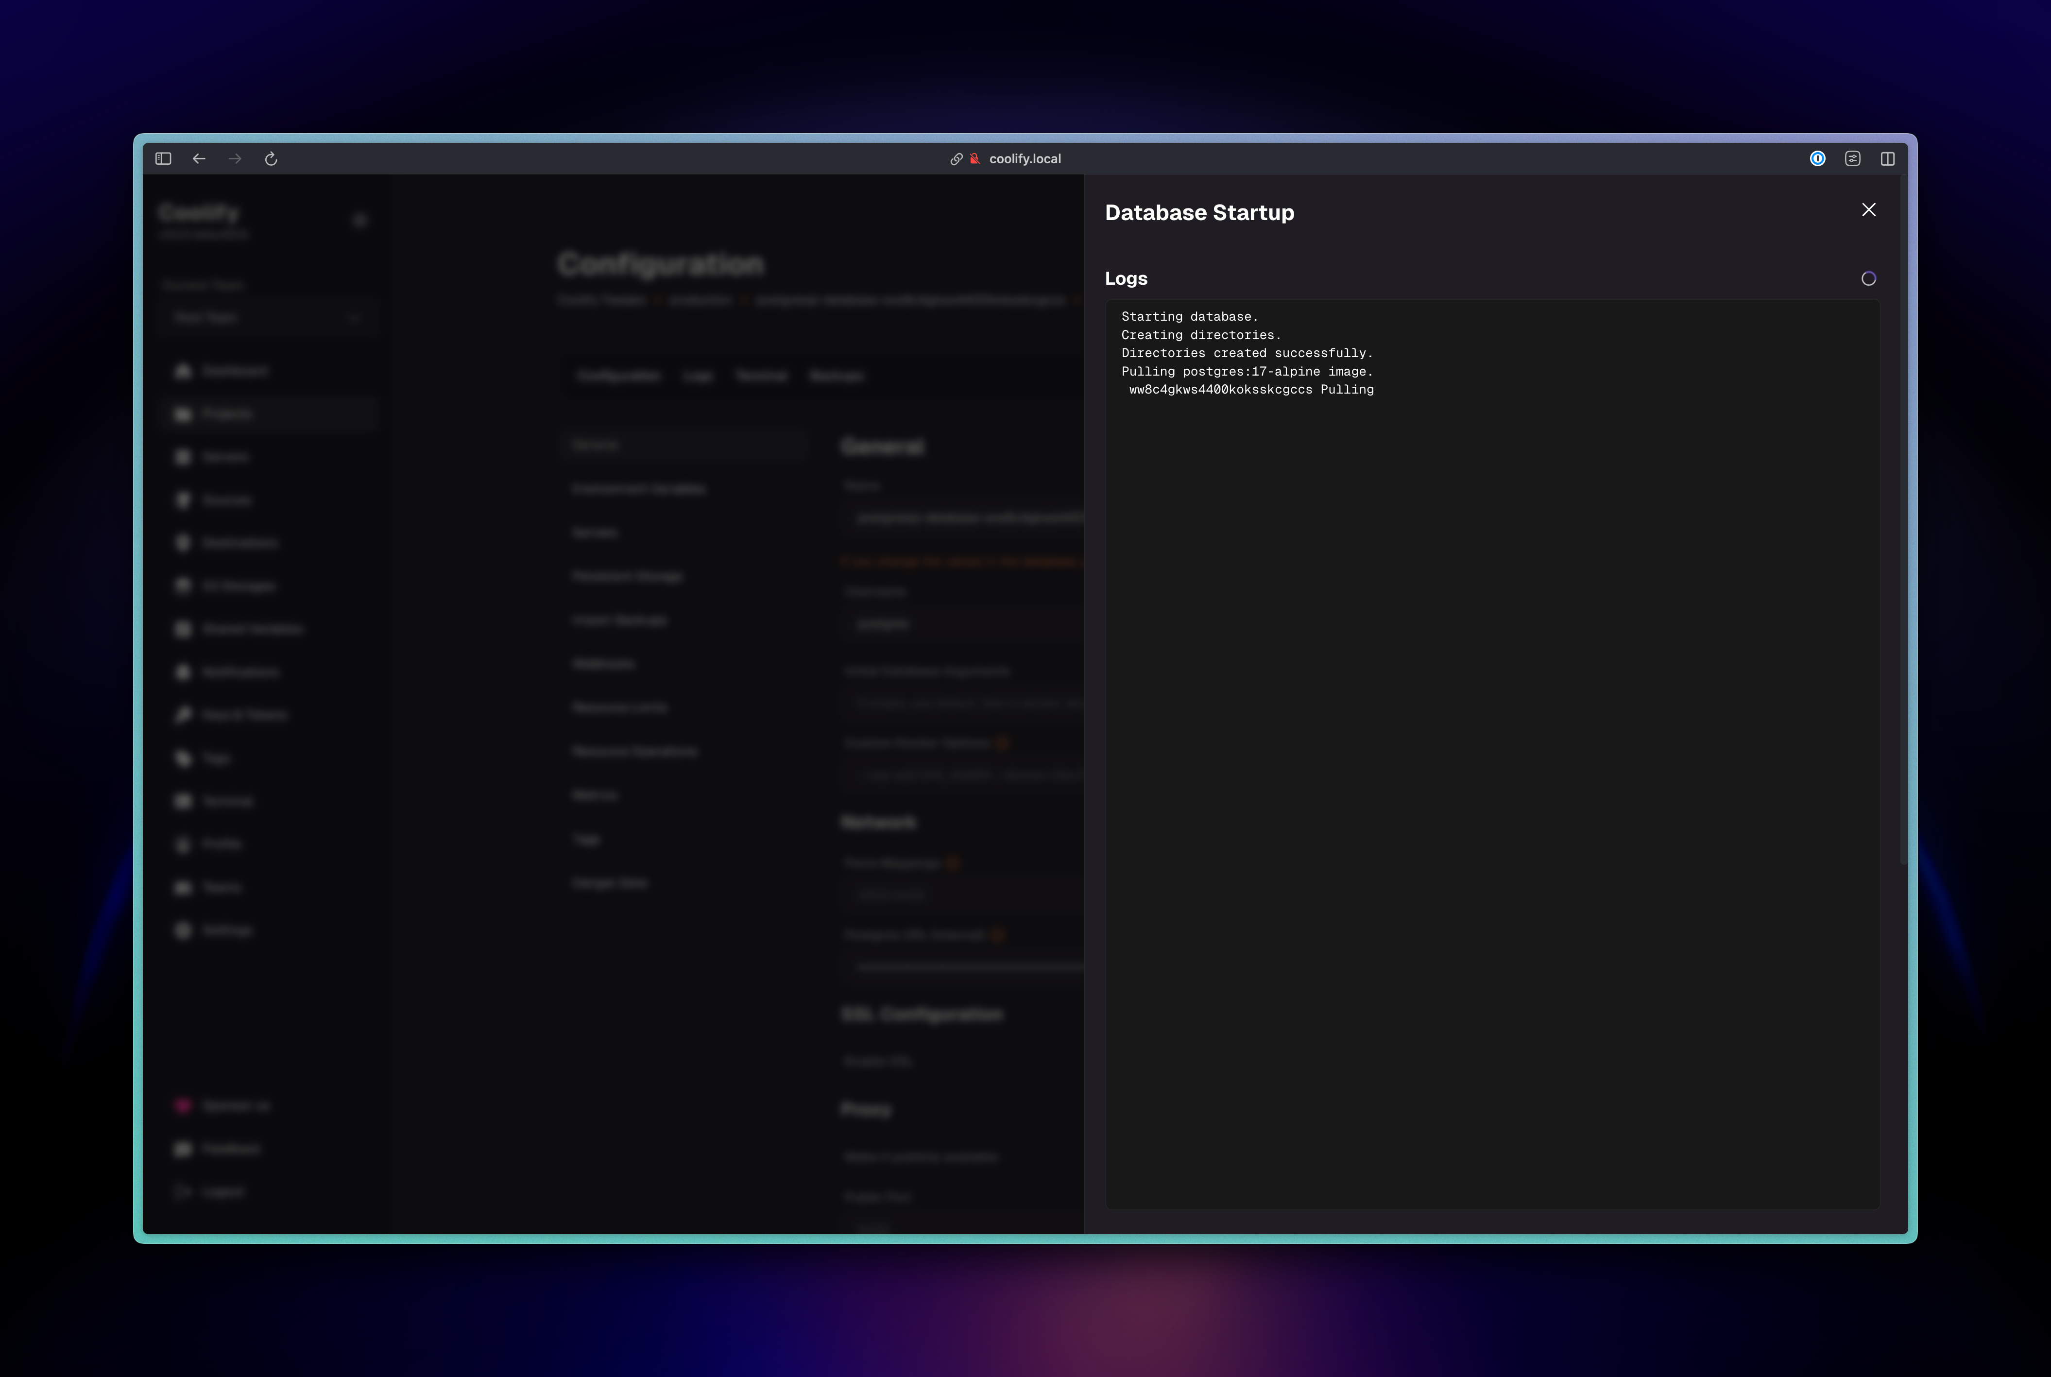Open Environment Variables in the blurred config menu

(638, 488)
